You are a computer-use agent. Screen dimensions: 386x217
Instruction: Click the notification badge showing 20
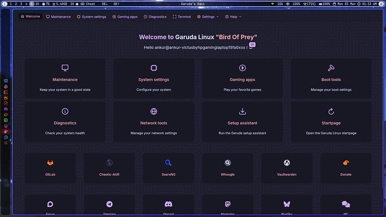pyautogui.click(x=252, y=45)
